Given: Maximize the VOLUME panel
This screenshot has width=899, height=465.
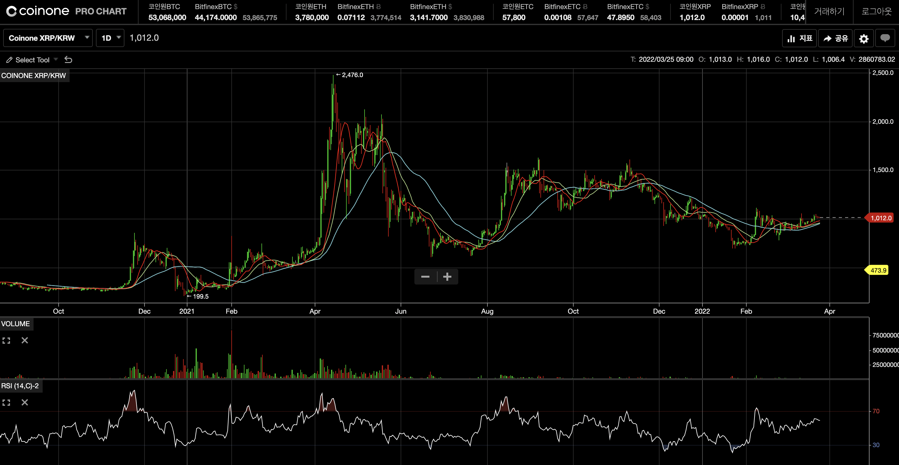Looking at the screenshot, I should pos(6,341).
